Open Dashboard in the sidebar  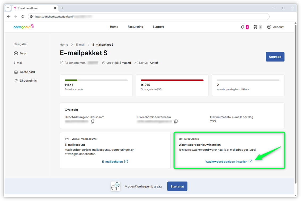point(27,72)
